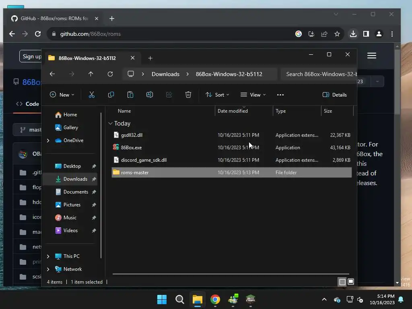The height and width of the screenshot is (309, 412).
Task: Select Gallery in navigation pane
Action: (x=66, y=128)
